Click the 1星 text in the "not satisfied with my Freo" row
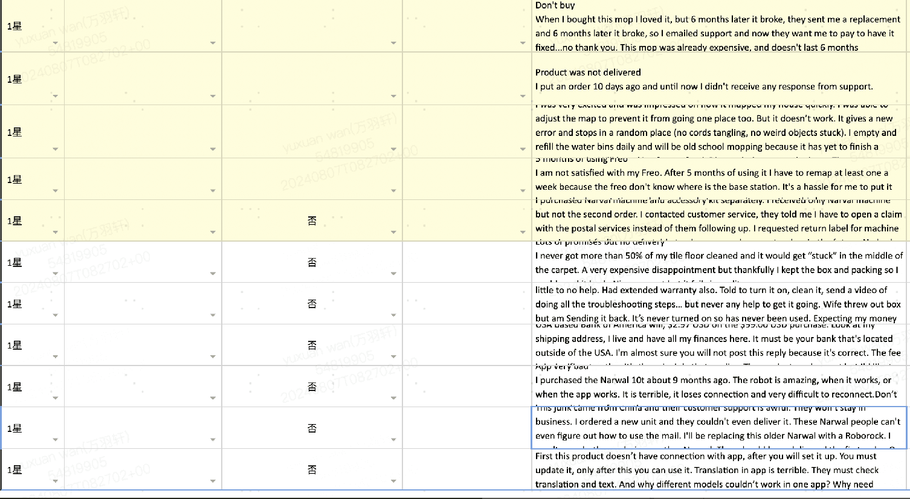Screen dimensions: 910x499 [x=15, y=179]
